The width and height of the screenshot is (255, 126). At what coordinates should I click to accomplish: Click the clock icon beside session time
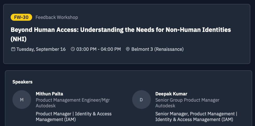tap(73, 49)
